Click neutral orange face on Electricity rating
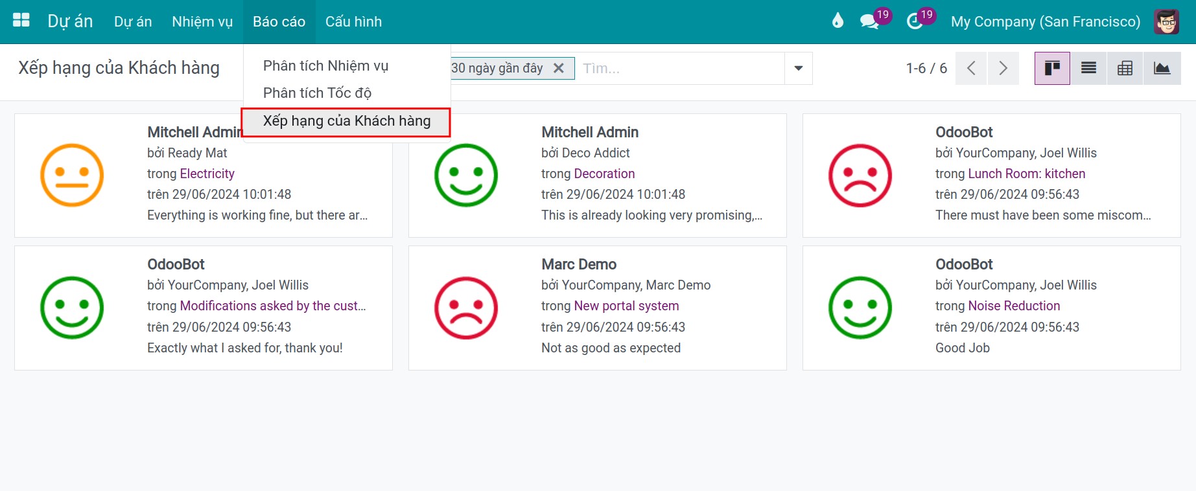The width and height of the screenshot is (1196, 491). pyautogui.click(x=72, y=175)
